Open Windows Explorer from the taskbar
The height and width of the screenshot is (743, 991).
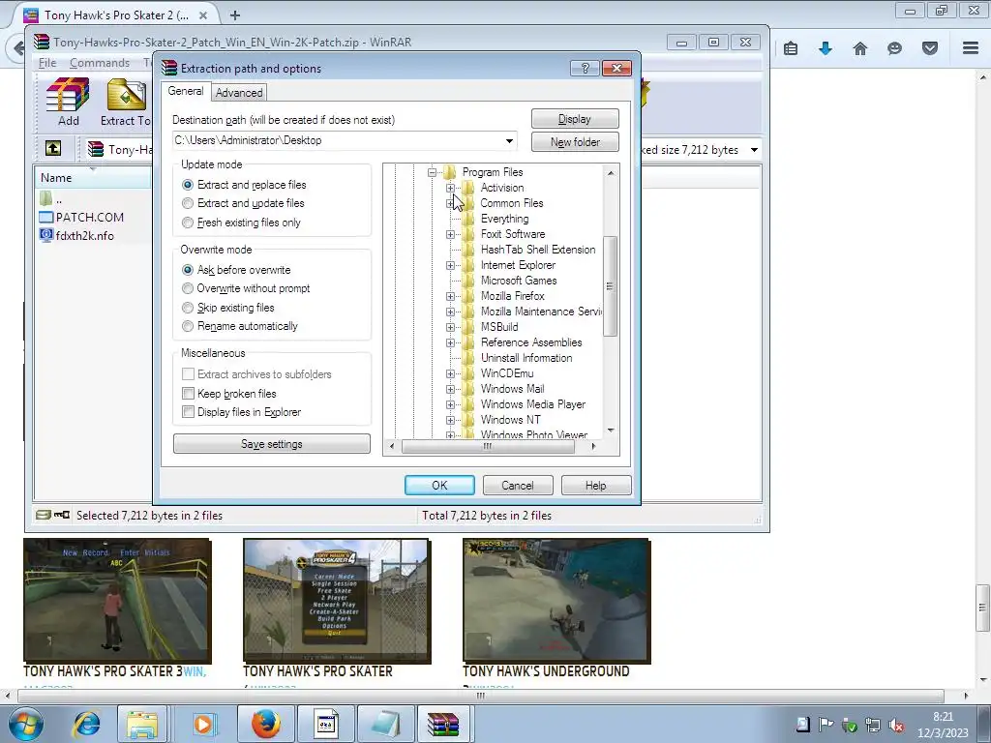142,724
